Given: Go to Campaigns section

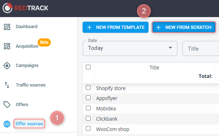Looking at the screenshot, I should pyautogui.click(x=27, y=66).
